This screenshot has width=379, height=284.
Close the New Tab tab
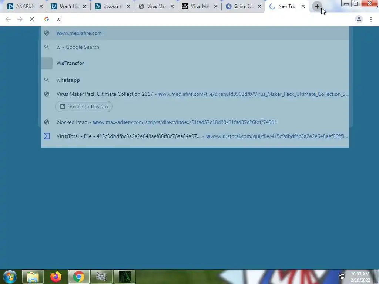[303, 6]
